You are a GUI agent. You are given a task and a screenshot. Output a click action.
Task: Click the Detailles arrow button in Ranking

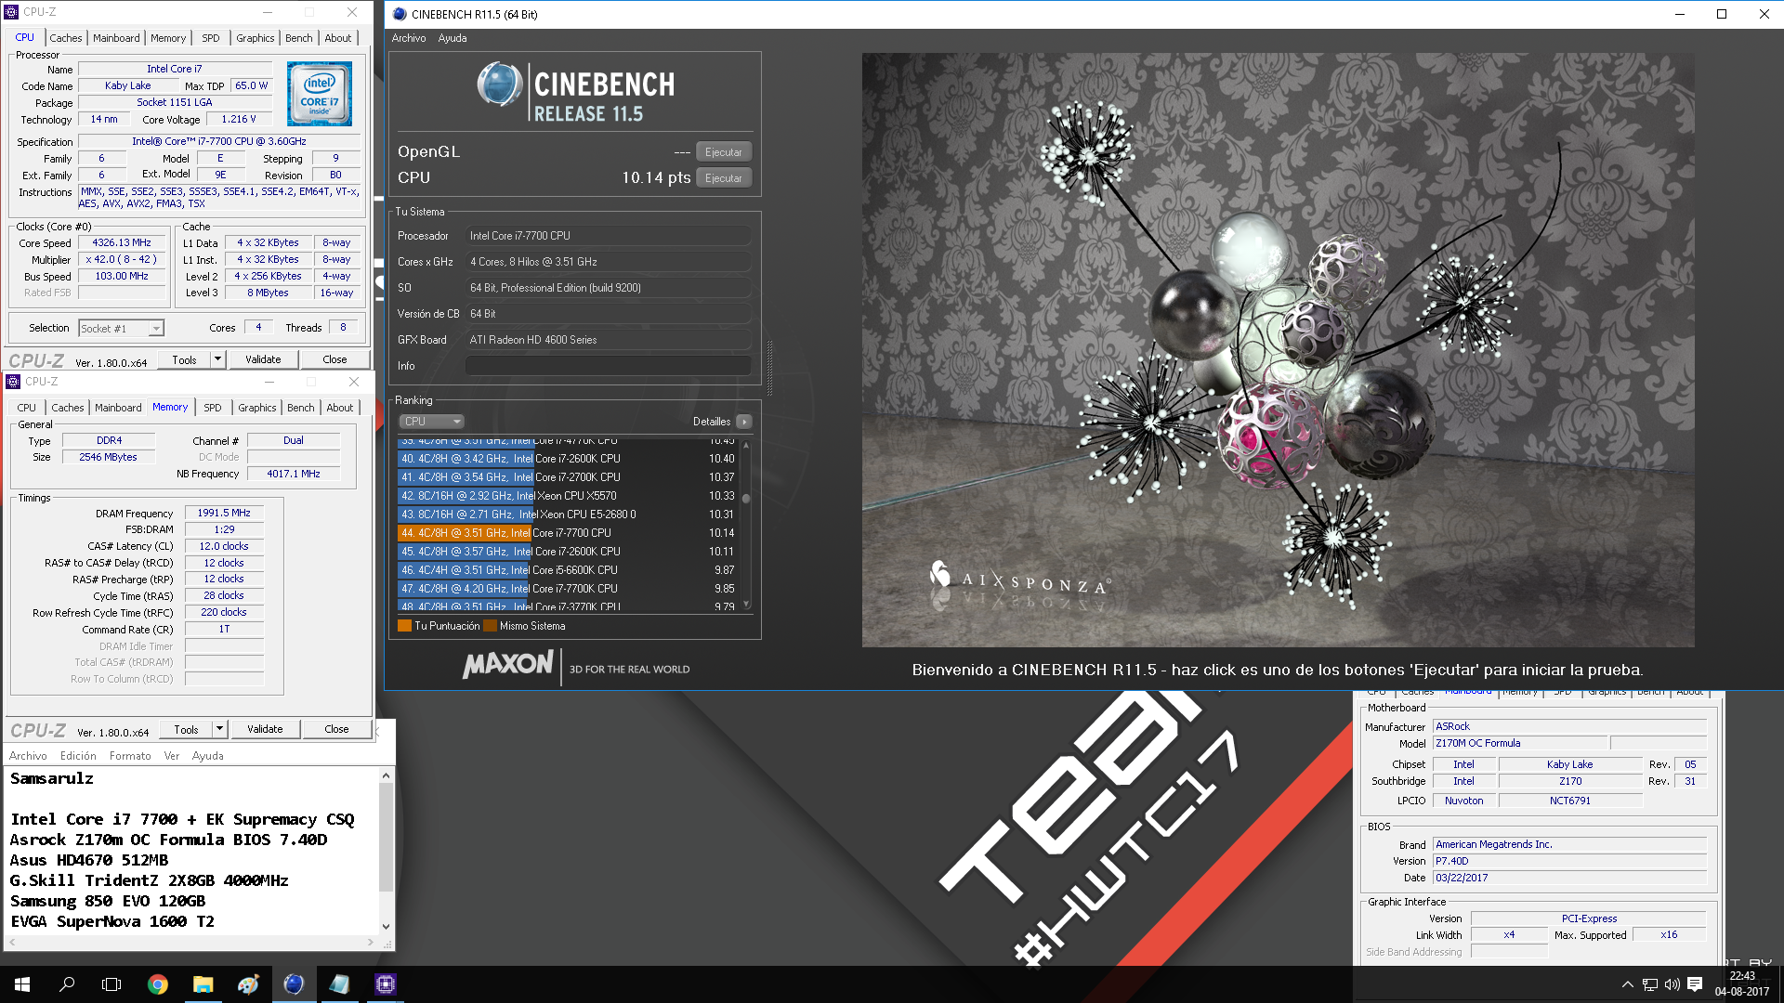tap(744, 422)
